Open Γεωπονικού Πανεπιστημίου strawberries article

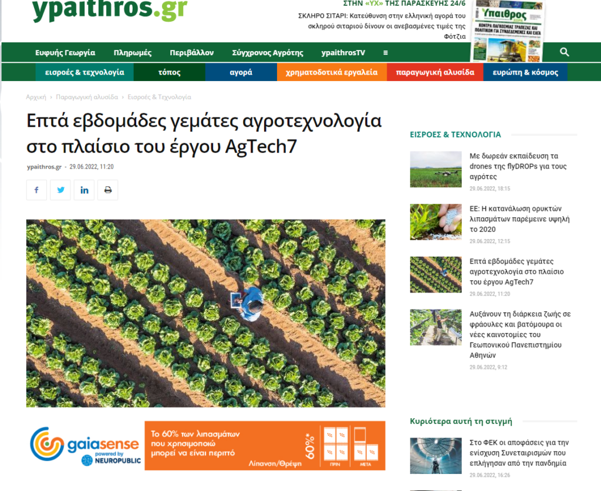pos(520,335)
